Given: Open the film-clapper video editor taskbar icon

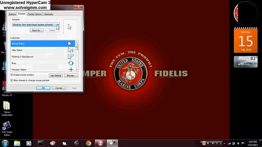Looking at the screenshot, I should coord(77,143).
